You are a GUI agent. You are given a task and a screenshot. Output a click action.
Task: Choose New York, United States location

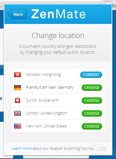(x=92, y=126)
